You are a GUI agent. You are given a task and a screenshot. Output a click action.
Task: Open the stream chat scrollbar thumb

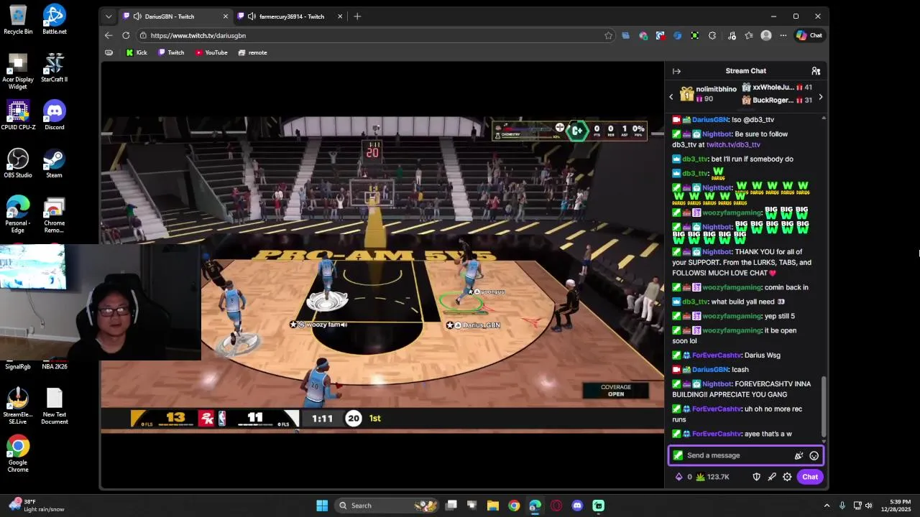point(824,406)
